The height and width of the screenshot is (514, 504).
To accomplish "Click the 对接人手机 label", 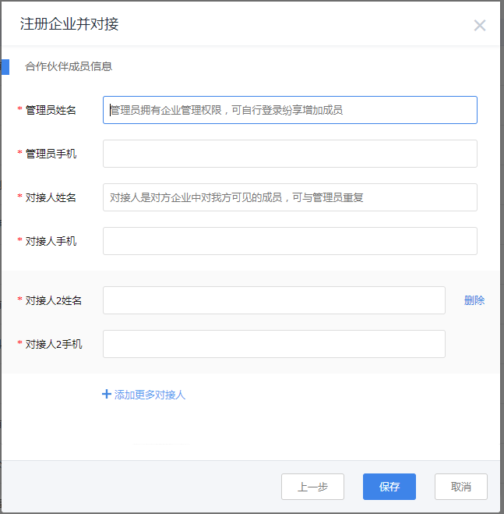I will [x=51, y=241].
